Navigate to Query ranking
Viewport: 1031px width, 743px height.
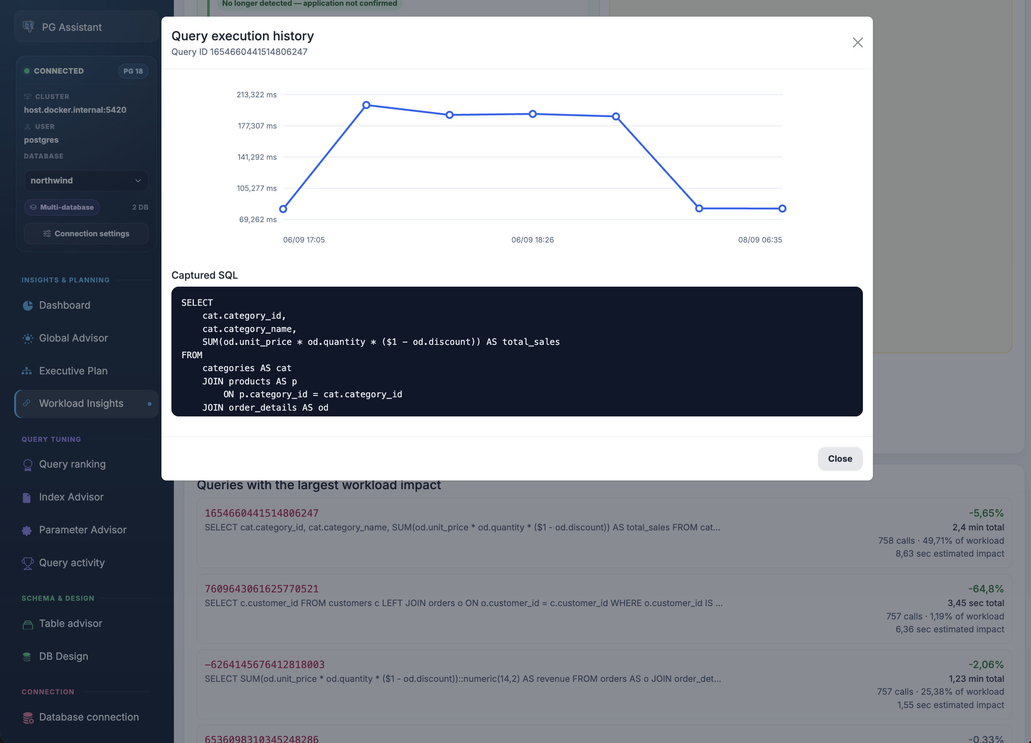86,464
